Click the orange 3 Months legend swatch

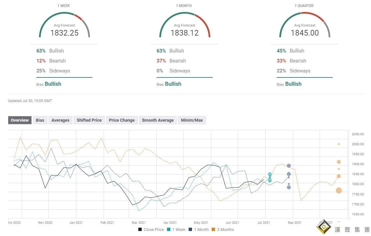click(214, 229)
